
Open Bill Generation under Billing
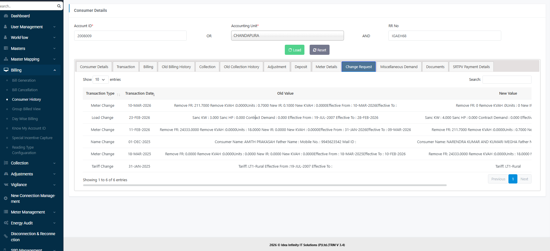24,80
